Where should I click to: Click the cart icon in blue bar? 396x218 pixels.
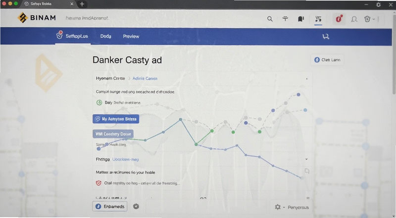click(x=326, y=37)
